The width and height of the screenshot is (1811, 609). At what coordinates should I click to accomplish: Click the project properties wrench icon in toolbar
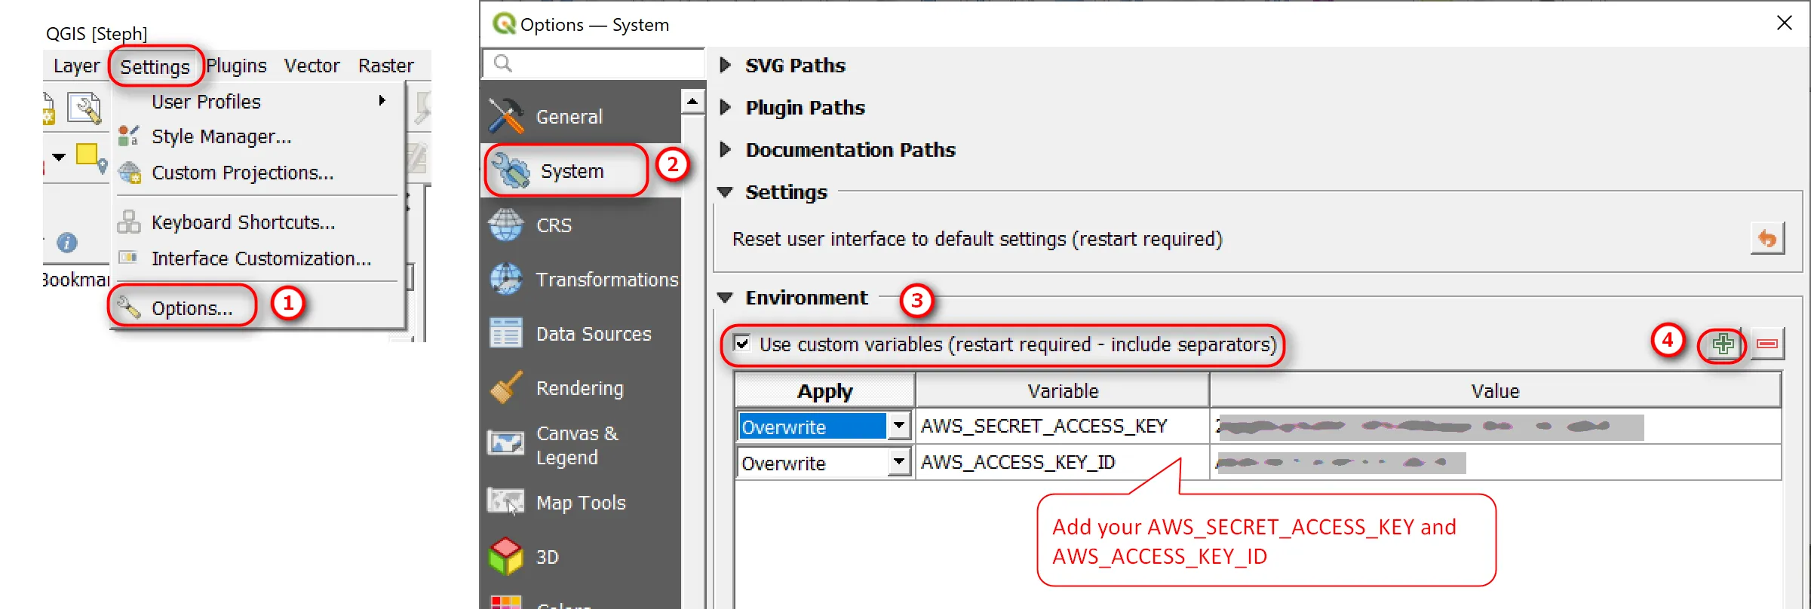coord(84,108)
